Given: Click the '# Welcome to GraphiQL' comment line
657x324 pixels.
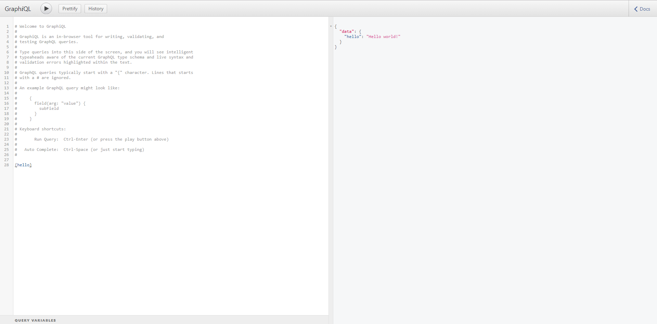Looking at the screenshot, I should point(40,26).
